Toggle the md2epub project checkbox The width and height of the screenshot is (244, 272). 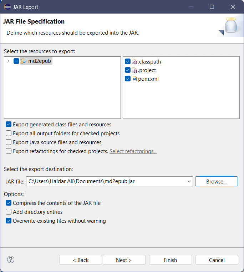16,61
